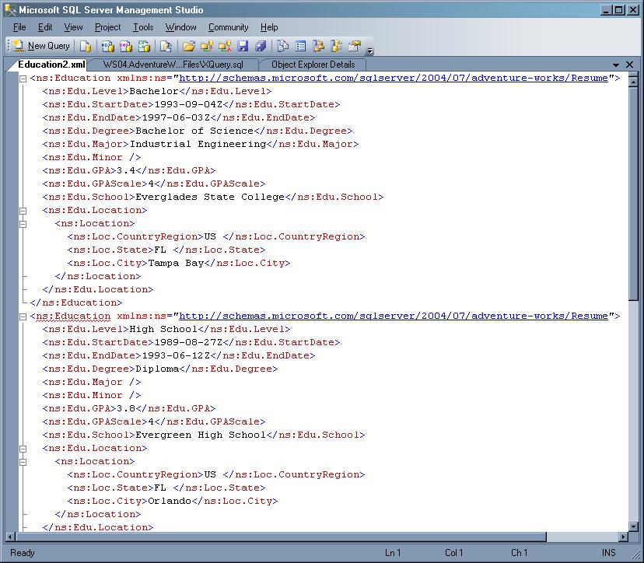Viewport: 644px width, 563px height.
Task: Click the vertical scrollbar up arrow
Action: (x=633, y=82)
